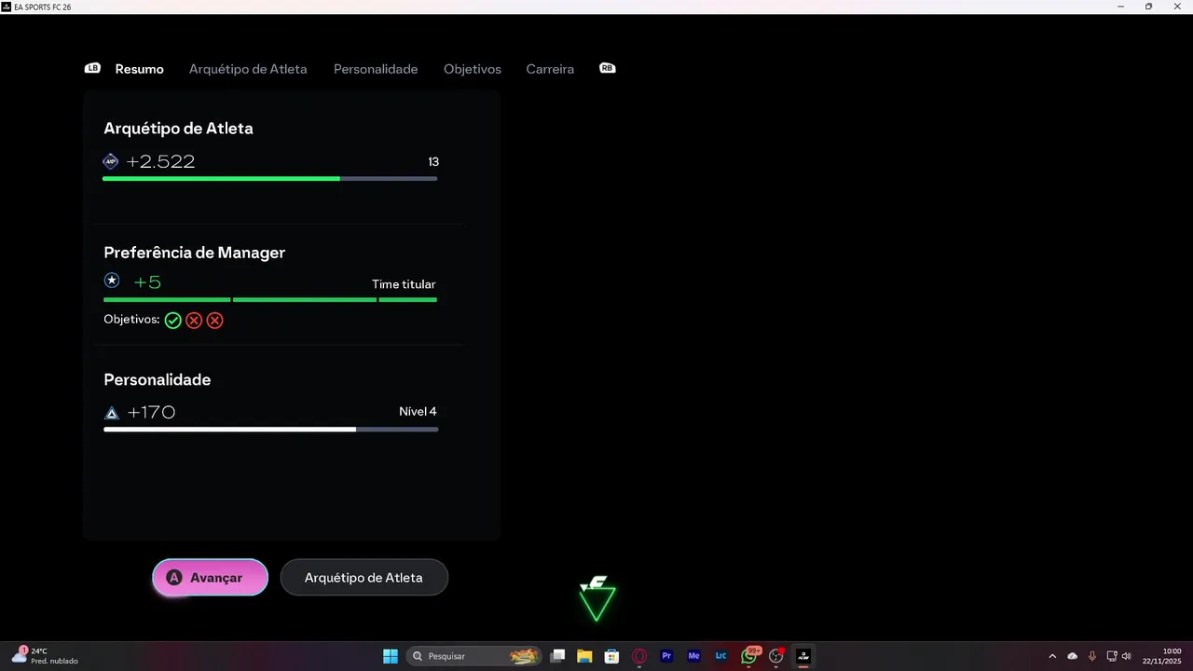Click the +5 manager preference value
This screenshot has height=671, width=1193.
coord(147,281)
